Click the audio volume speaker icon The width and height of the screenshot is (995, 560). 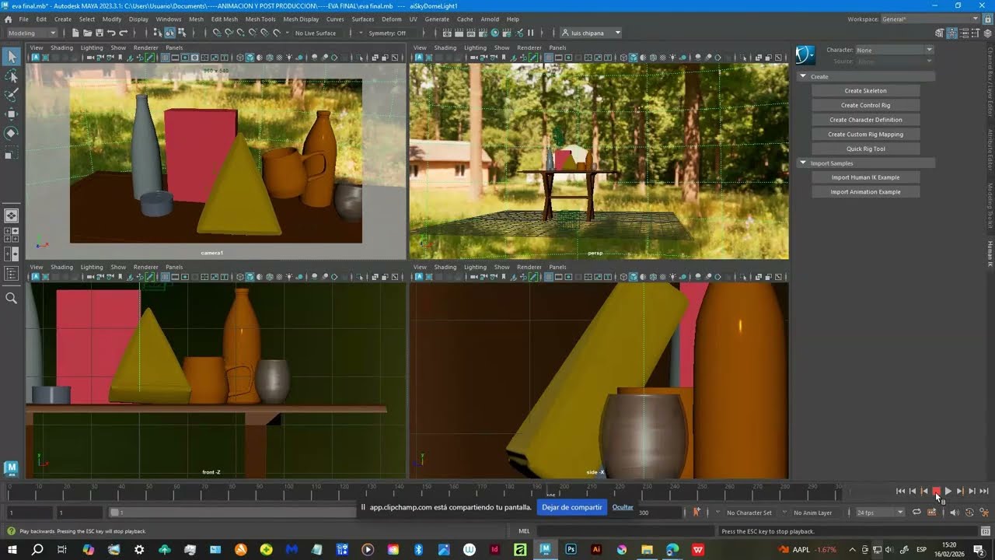[954, 513]
